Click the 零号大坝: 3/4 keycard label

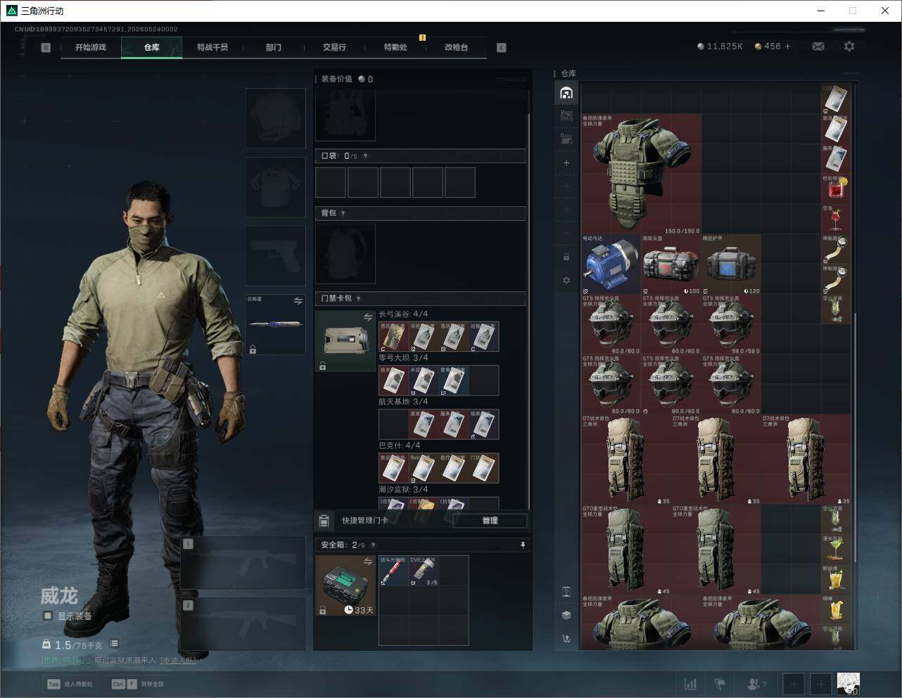(x=403, y=358)
